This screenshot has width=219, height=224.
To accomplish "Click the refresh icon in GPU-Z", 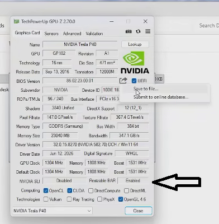I will 138,31.
